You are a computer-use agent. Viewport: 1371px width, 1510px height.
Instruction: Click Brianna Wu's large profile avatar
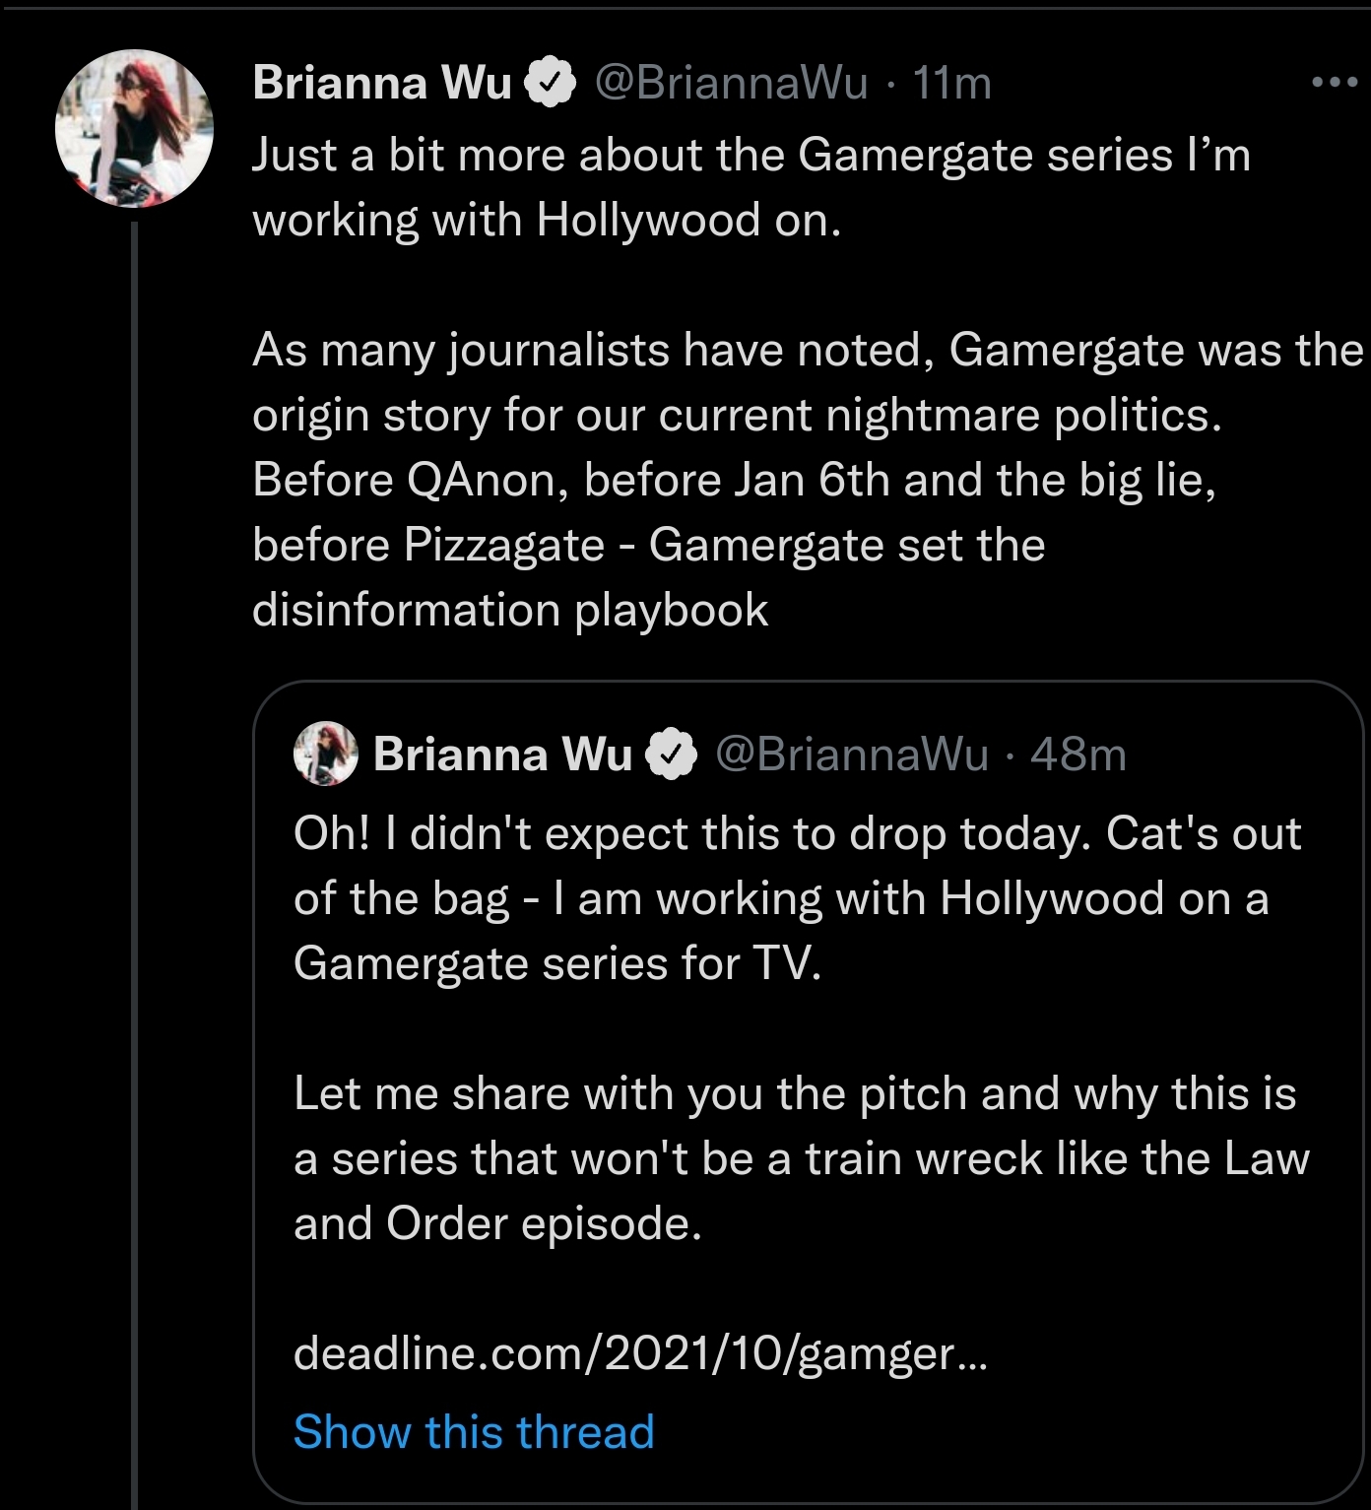point(134,128)
